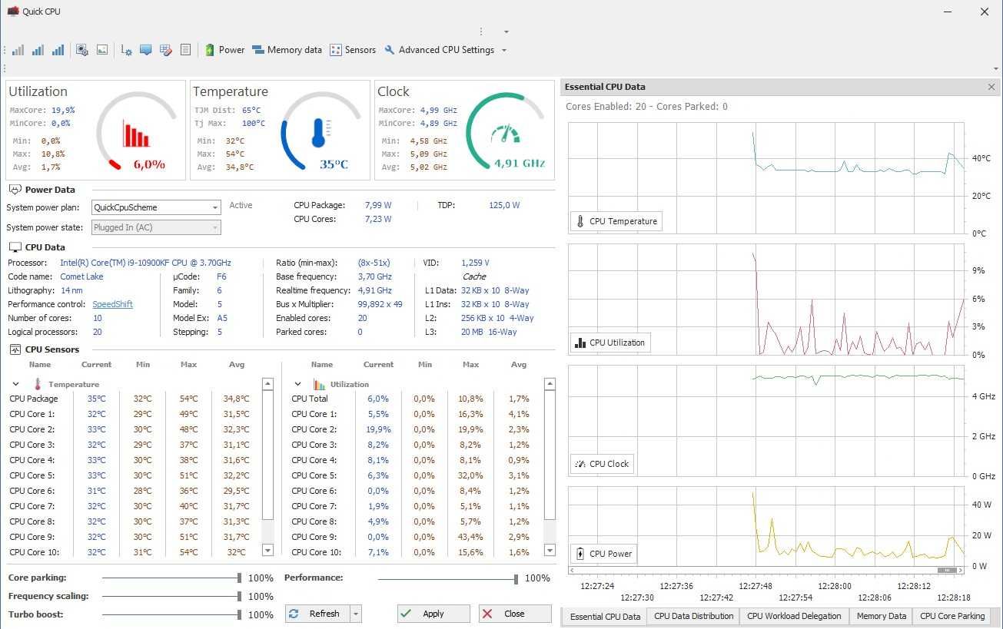Click the Frequency scaling slider
The image size is (1003, 629).
171,596
